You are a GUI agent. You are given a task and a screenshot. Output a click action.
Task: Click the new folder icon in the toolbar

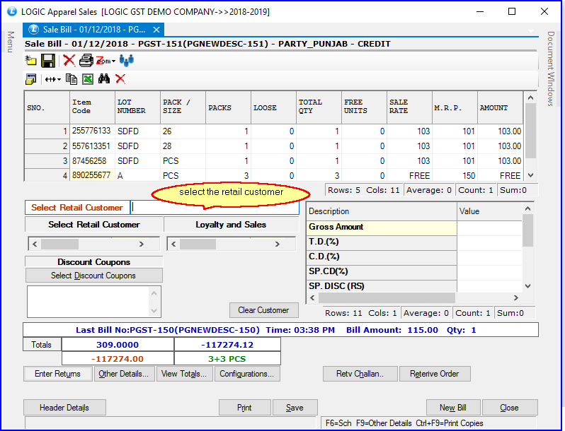pyautogui.click(x=31, y=60)
